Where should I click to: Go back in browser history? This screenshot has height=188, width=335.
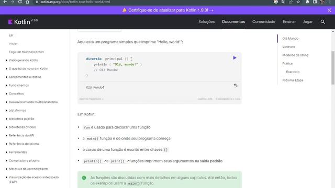tap(5, 2)
